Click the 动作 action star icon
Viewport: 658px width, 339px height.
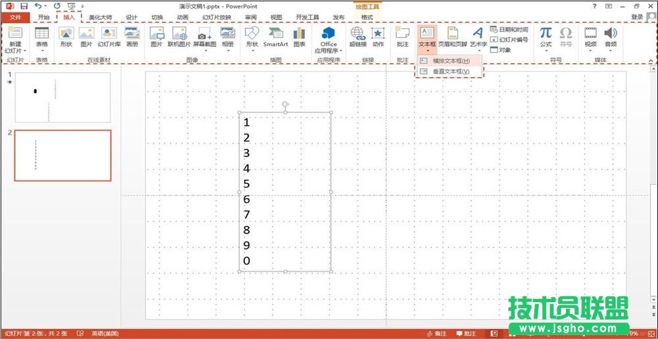378,36
